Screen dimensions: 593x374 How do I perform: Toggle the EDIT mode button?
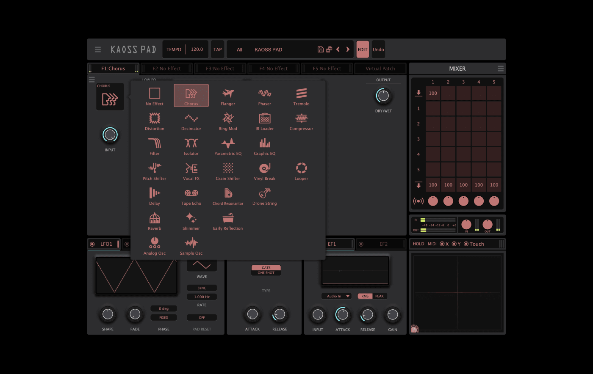[363, 49]
